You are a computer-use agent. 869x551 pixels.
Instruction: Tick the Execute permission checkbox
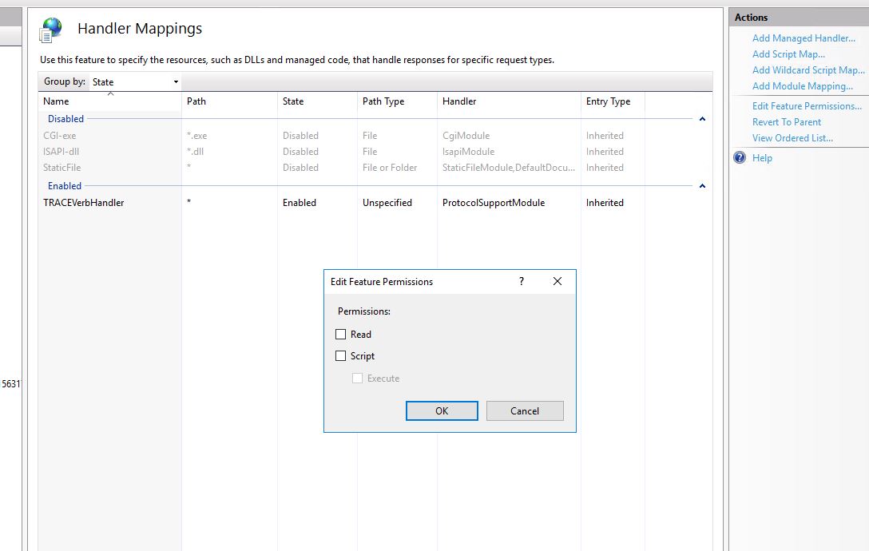coord(358,379)
